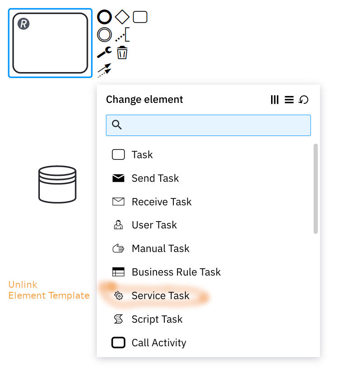Select Receive Task entry

click(x=208, y=202)
